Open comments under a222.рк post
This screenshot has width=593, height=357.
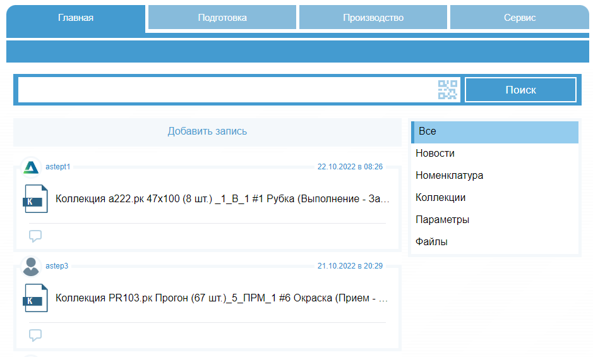pyautogui.click(x=35, y=236)
